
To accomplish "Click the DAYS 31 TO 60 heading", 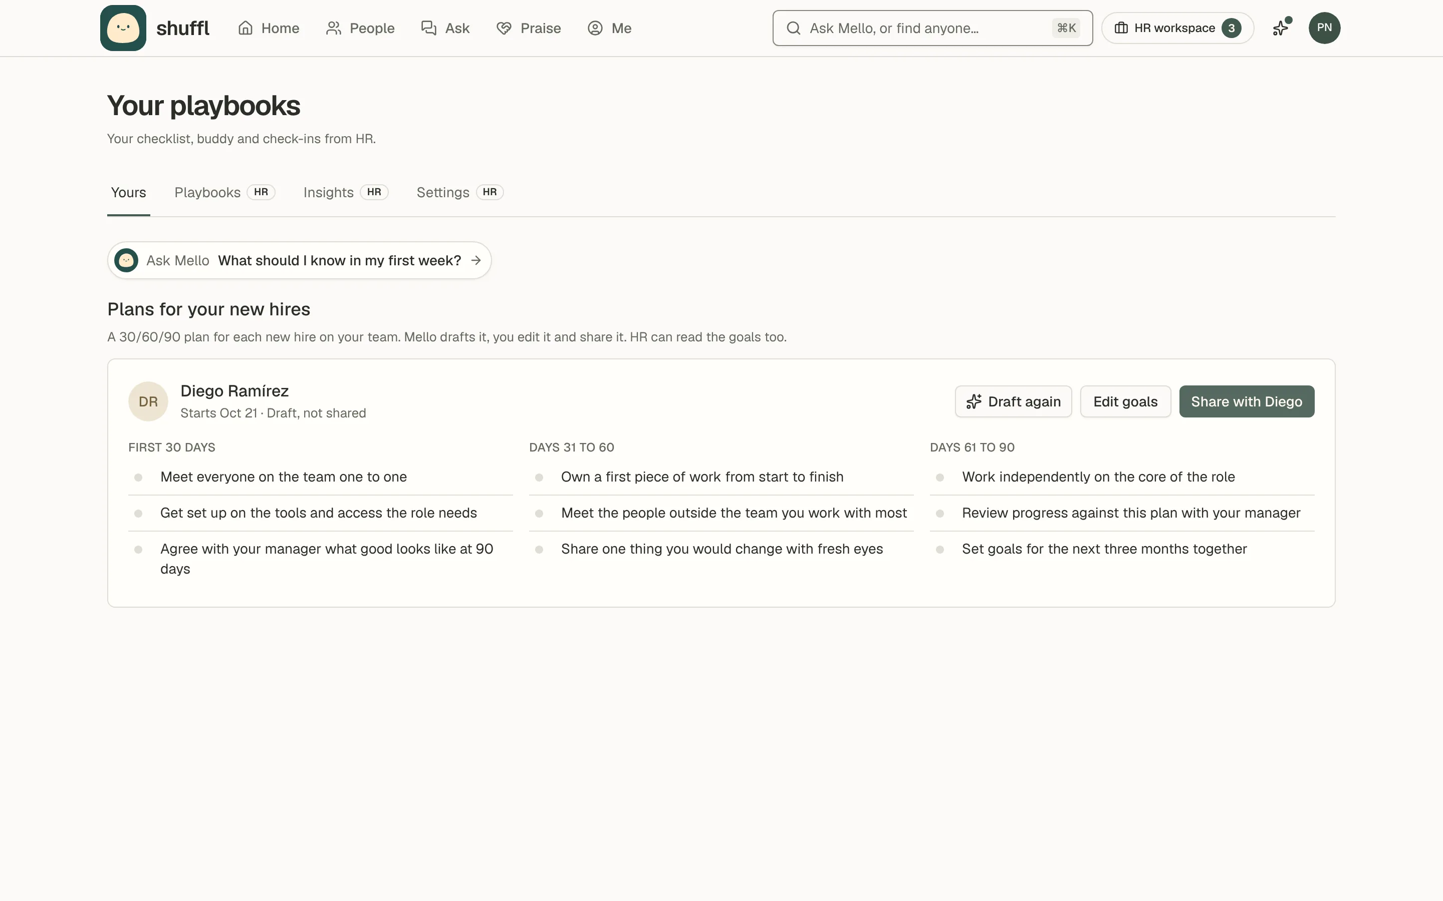I will click(x=571, y=447).
